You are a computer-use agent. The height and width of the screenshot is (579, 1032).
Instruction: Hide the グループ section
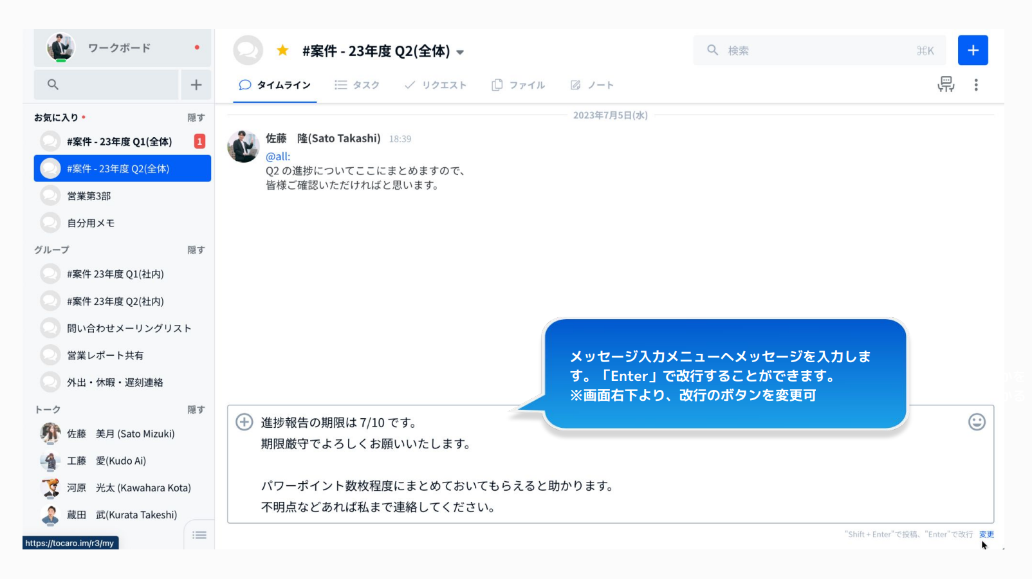point(196,250)
